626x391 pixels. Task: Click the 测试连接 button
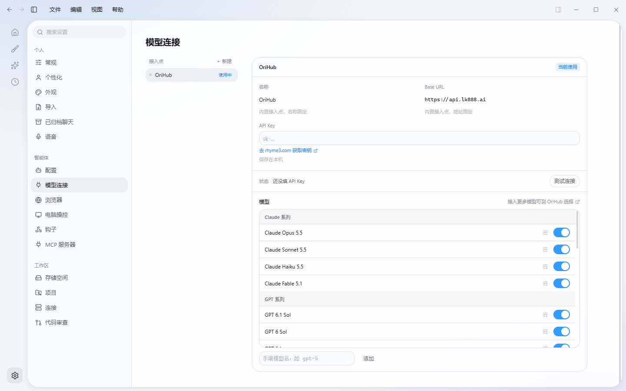click(565, 181)
